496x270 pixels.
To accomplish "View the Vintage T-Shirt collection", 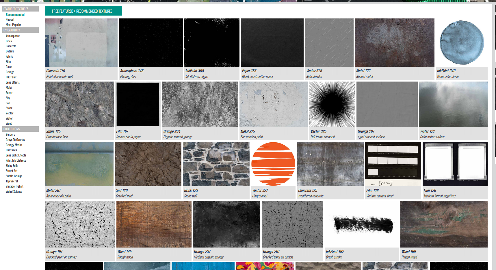I will (14, 186).
